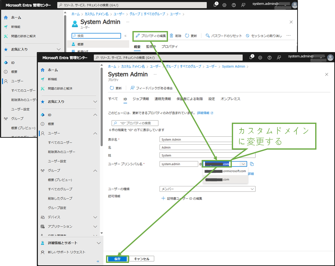Click プロパティの編集 in back window toolbar

(x=151, y=36)
